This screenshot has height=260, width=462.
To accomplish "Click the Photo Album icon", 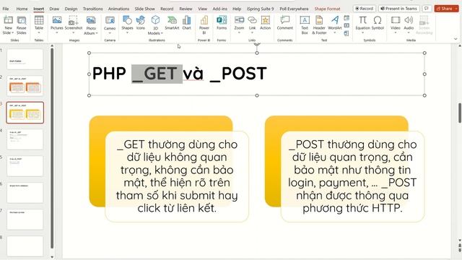I will pos(91,20).
